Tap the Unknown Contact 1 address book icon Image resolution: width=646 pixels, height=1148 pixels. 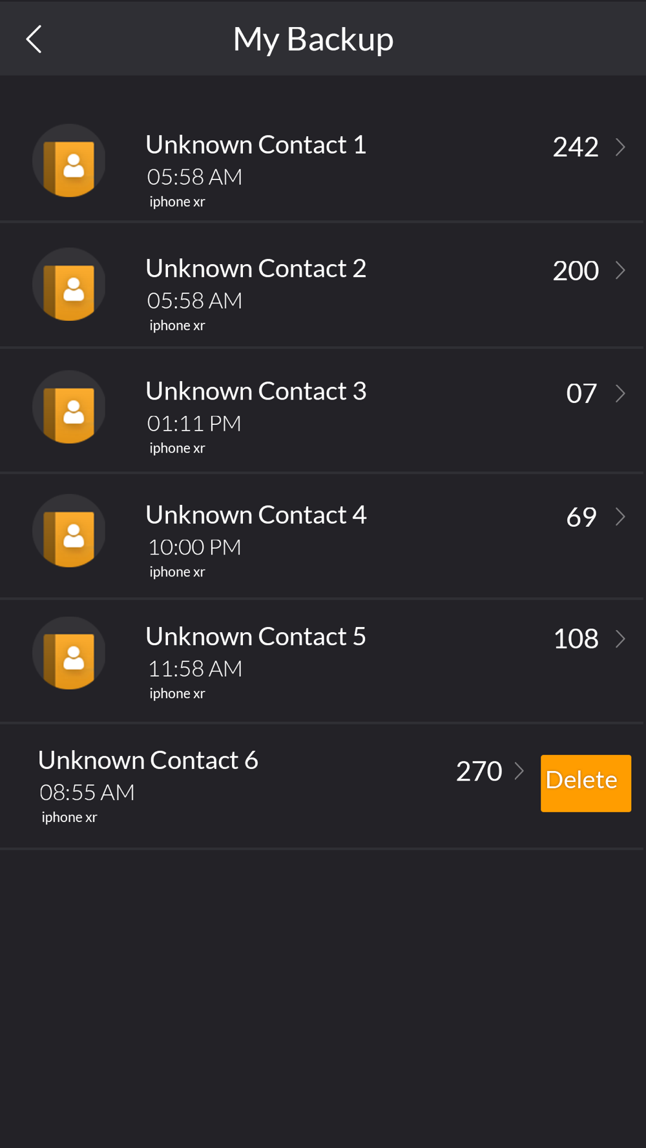69,161
